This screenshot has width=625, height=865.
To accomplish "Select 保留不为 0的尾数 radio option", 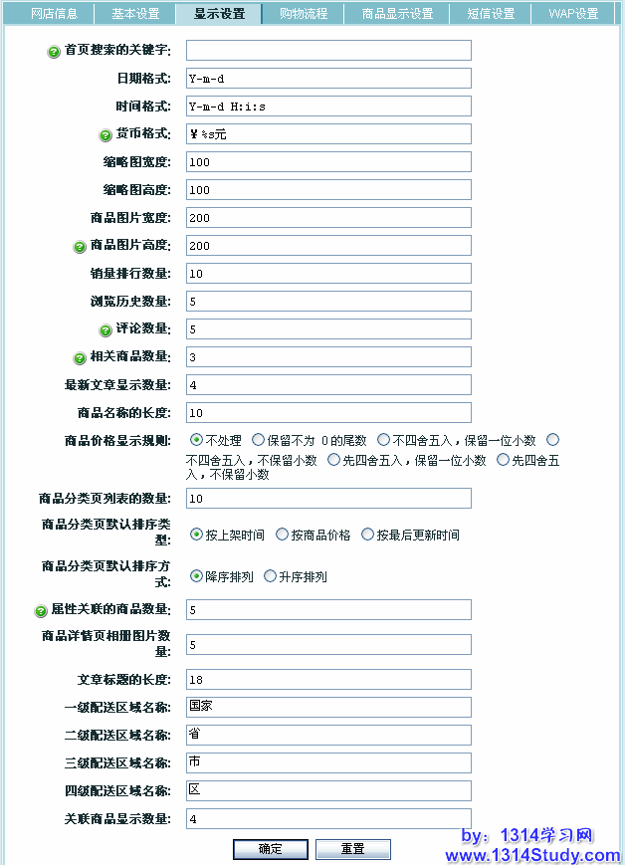I will [258, 440].
